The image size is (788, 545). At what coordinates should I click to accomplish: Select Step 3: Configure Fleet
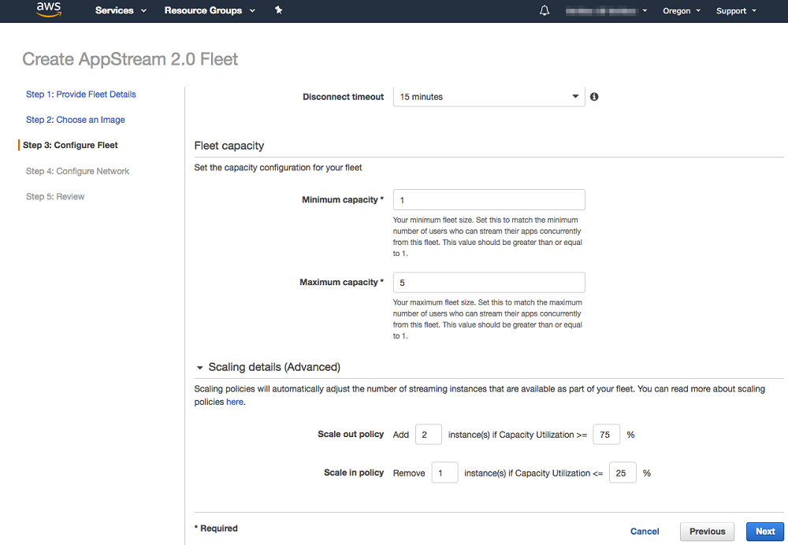click(70, 145)
